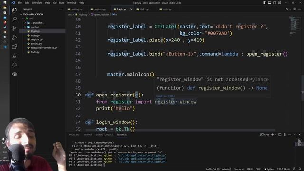
Task: Create a new terminal with plus icon
Action: pos(272,135)
